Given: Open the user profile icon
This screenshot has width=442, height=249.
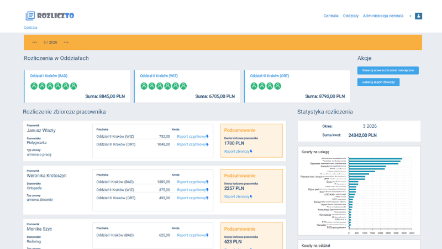Looking at the screenshot, I should 418,16.
